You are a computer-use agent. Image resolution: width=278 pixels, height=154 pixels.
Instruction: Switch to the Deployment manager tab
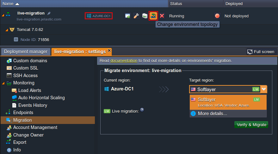pos(26,52)
